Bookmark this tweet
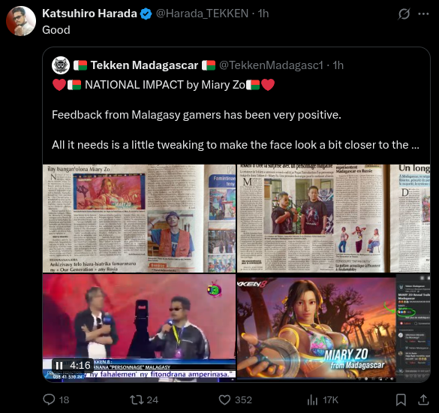439x413 pixels. tap(401, 399)
